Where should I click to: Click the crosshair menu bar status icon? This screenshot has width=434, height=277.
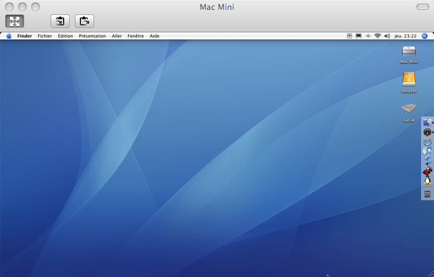(368, 36)
